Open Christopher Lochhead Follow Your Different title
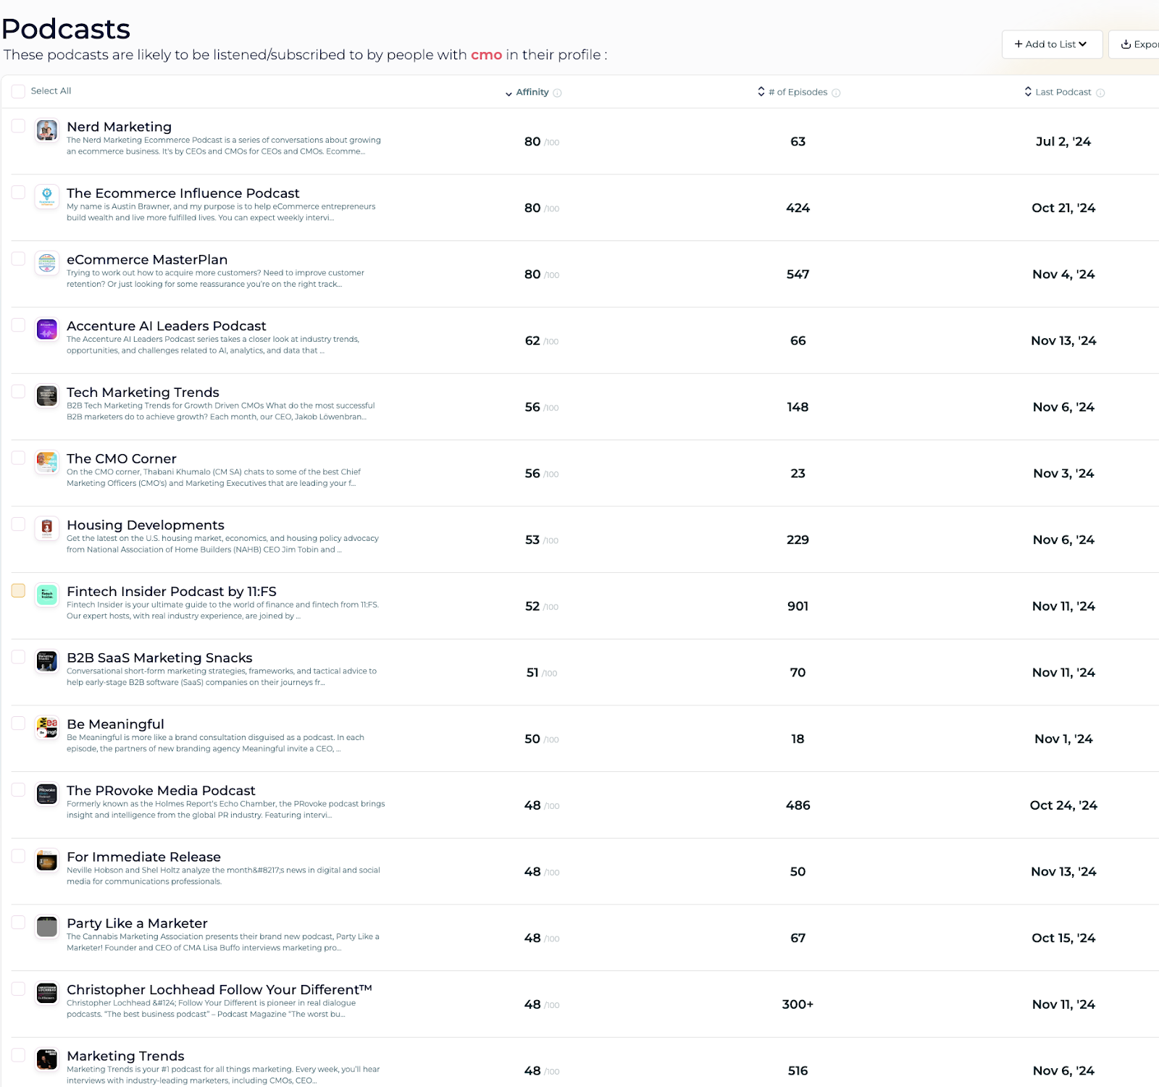The width and height of the screenshot is (1159, 1087). pos(219,990)
